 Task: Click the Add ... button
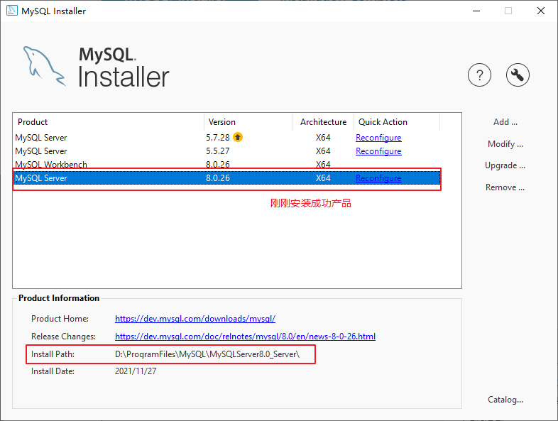[x=505, y=122]
